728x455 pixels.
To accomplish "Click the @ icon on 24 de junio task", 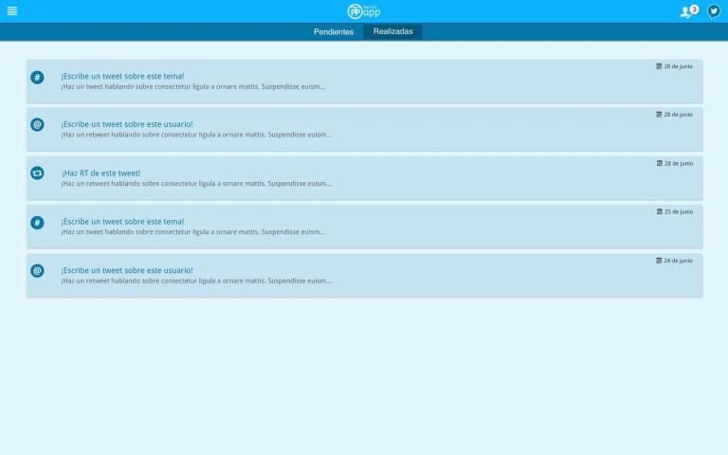I will coord(37,271).
